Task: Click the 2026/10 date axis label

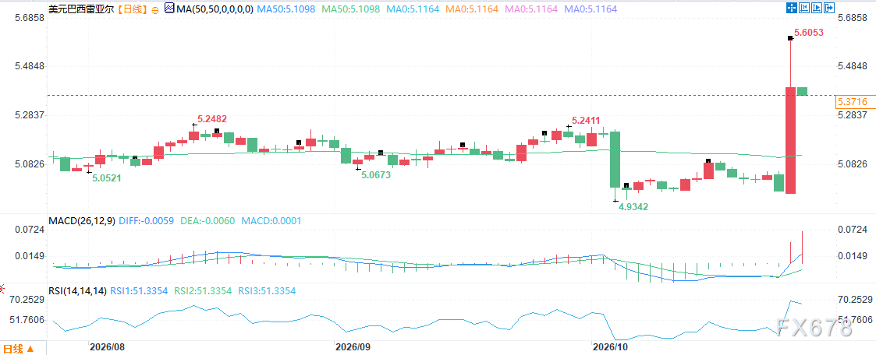Action: click(x=610, y=346)
